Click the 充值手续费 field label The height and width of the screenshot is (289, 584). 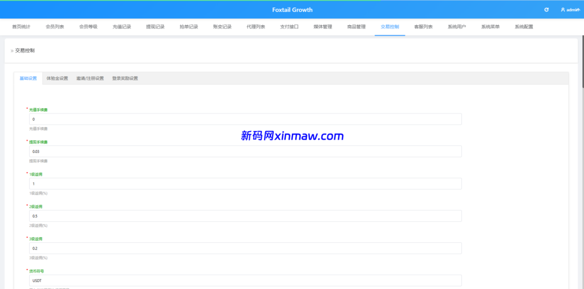(38, 110)
